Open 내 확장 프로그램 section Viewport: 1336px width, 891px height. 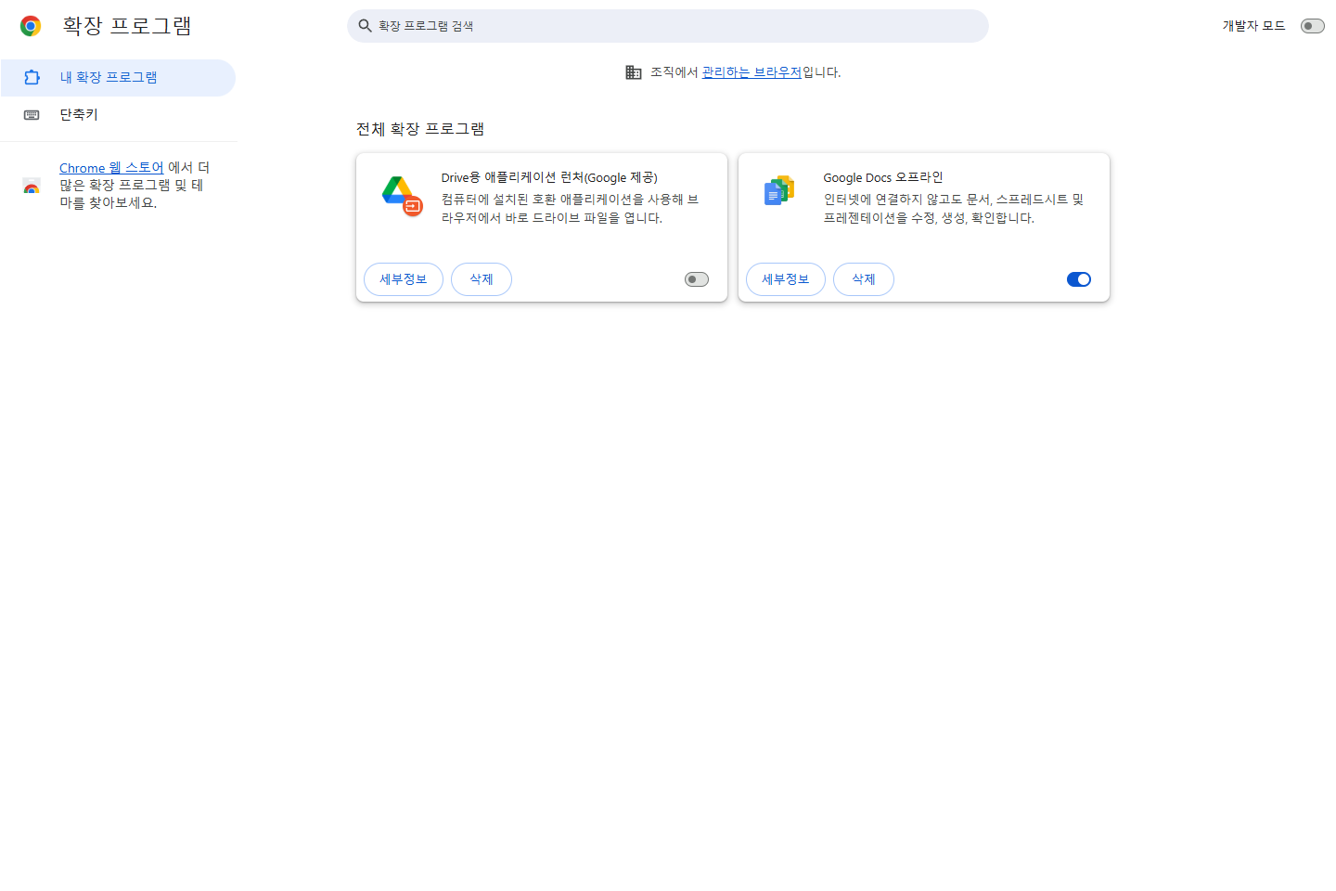(118, 78)
